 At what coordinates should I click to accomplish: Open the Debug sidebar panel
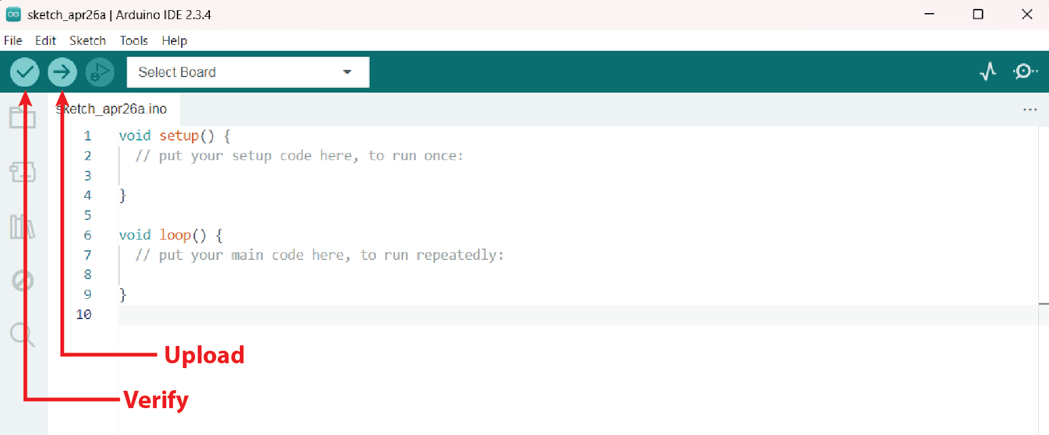click(23, 280)
